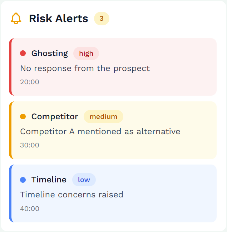This screenshot has width=227, height=232.
Task: Click the orange dot next to Competitor
Action: (23, 116)
